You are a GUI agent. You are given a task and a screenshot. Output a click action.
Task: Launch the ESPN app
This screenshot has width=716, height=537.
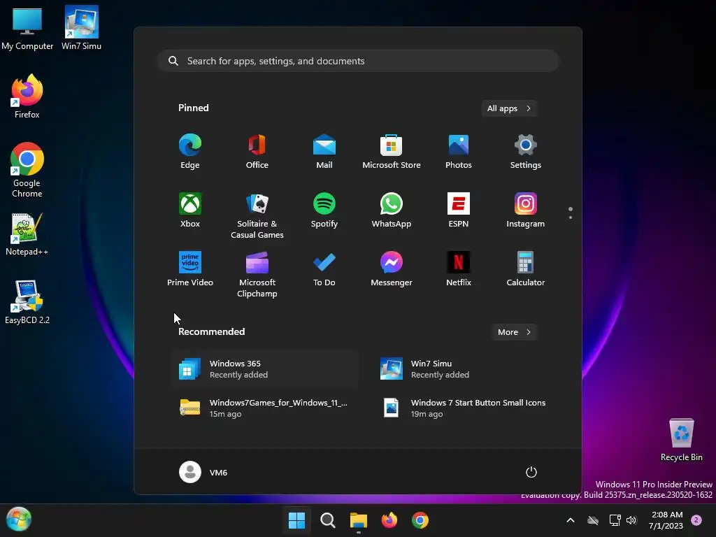(459, 210)
